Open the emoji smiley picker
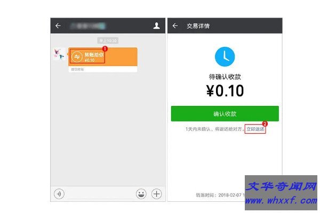This screenshot has height=213, width=320. point(141,194)
